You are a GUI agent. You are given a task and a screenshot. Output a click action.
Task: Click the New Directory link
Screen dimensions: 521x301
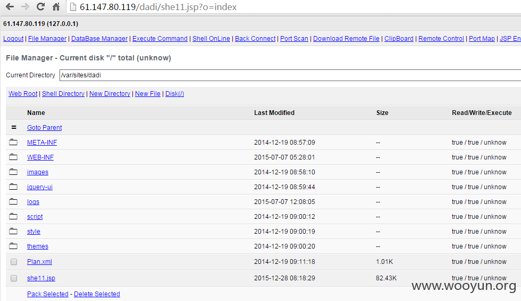(x=110, y=94)
